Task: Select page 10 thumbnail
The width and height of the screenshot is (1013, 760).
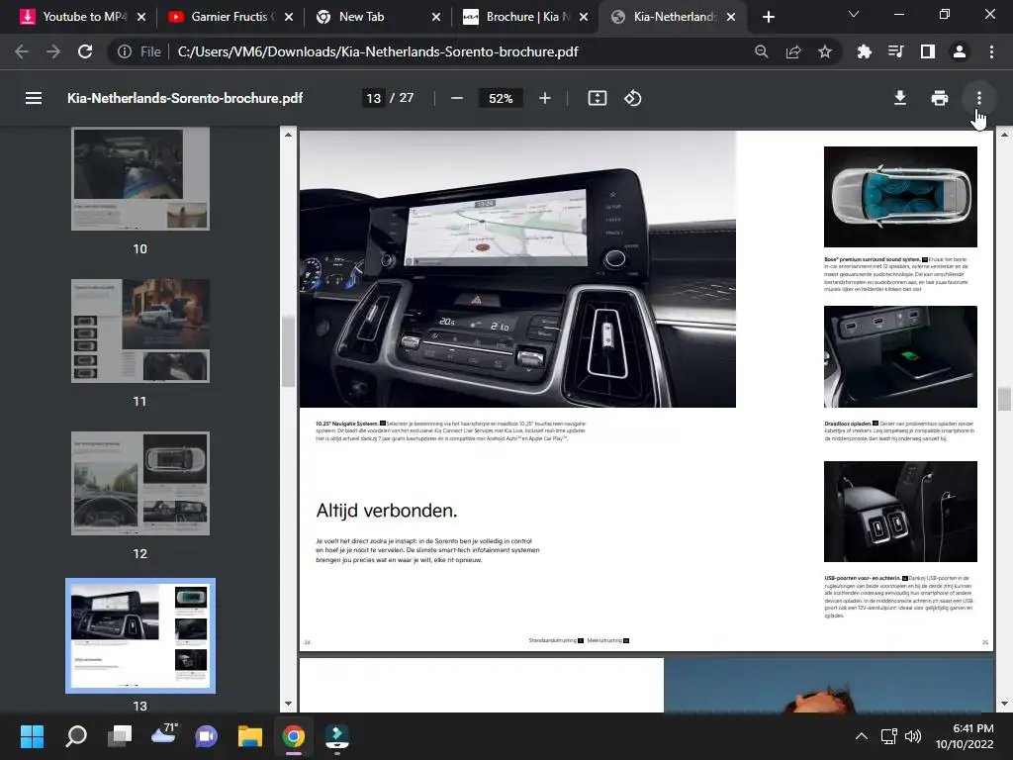Action: click(140, 179)
